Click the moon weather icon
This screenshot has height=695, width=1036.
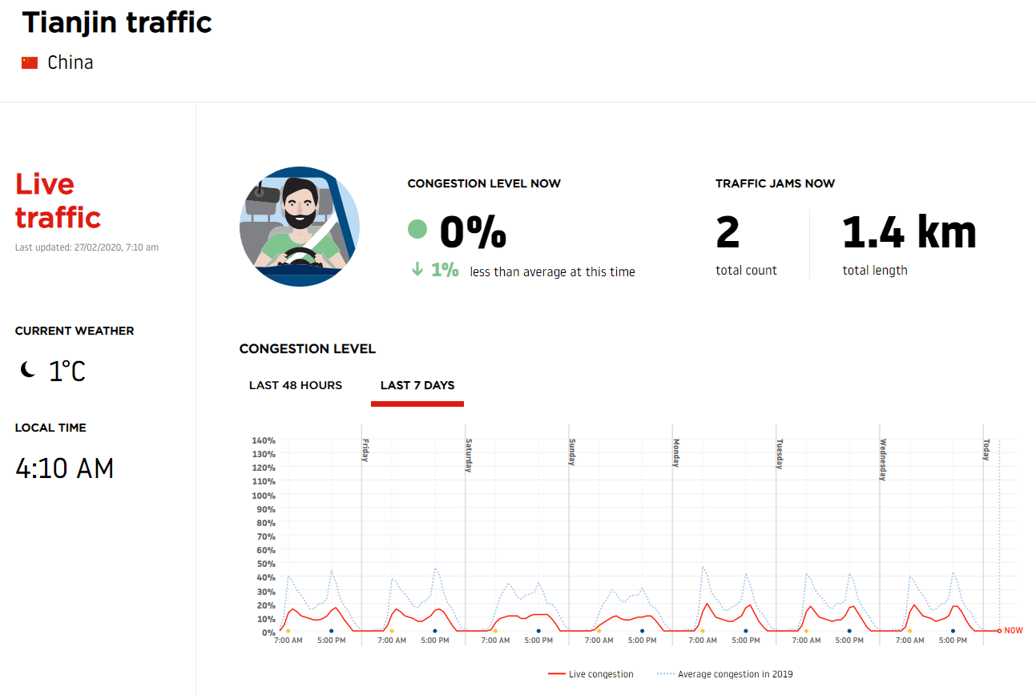pos(29,370)
